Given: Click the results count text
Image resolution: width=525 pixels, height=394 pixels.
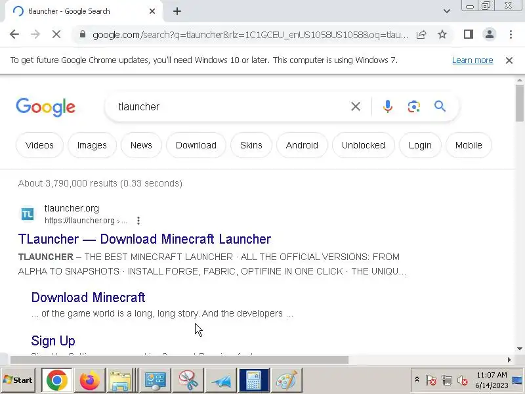Looking at the screenshot, I should 100,183.
